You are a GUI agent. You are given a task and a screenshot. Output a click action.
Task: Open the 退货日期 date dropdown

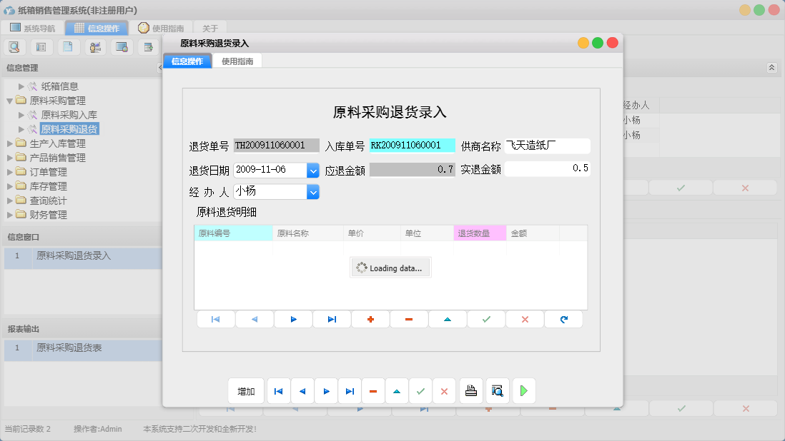click(312, 170)
